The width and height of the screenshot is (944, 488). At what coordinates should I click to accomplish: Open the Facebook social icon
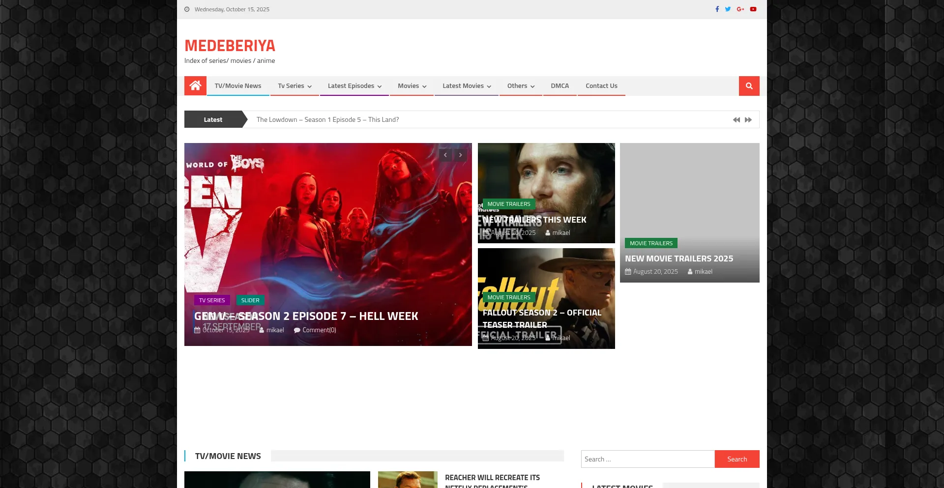(x=717, y=9)
